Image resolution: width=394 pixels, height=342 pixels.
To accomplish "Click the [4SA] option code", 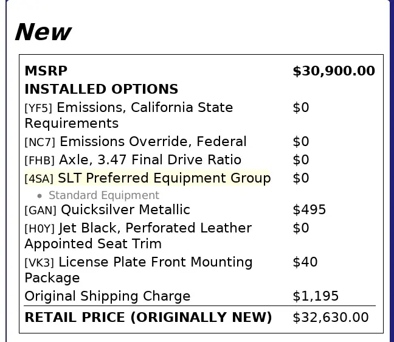I will (39, 179).
